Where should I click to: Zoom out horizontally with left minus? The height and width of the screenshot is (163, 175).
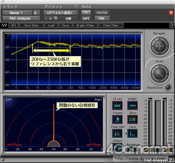tap(152, 74)
